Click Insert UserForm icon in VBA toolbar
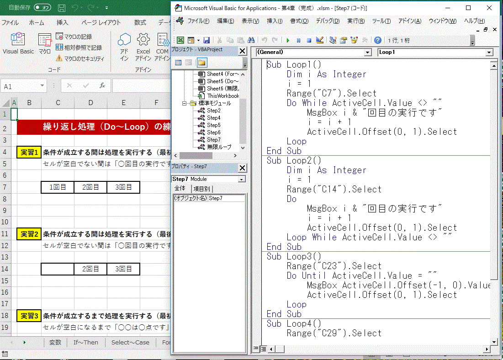Screen dimensions: 503x360 click(x=191, y=40)
